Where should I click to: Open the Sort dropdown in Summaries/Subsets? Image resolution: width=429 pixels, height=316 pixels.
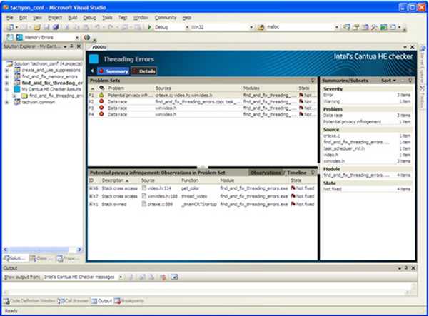[x=388, y=81]
